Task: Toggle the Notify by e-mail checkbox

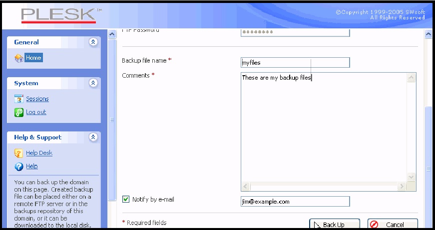Action: tap(126, 199)
